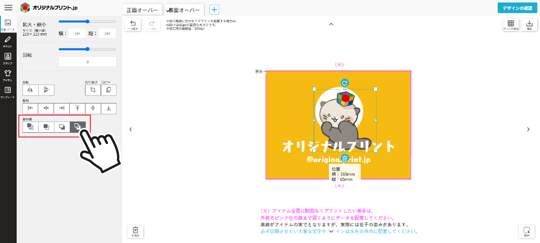Save the design with 保存
The image size is (540, 243).
(x=529, y=25)
